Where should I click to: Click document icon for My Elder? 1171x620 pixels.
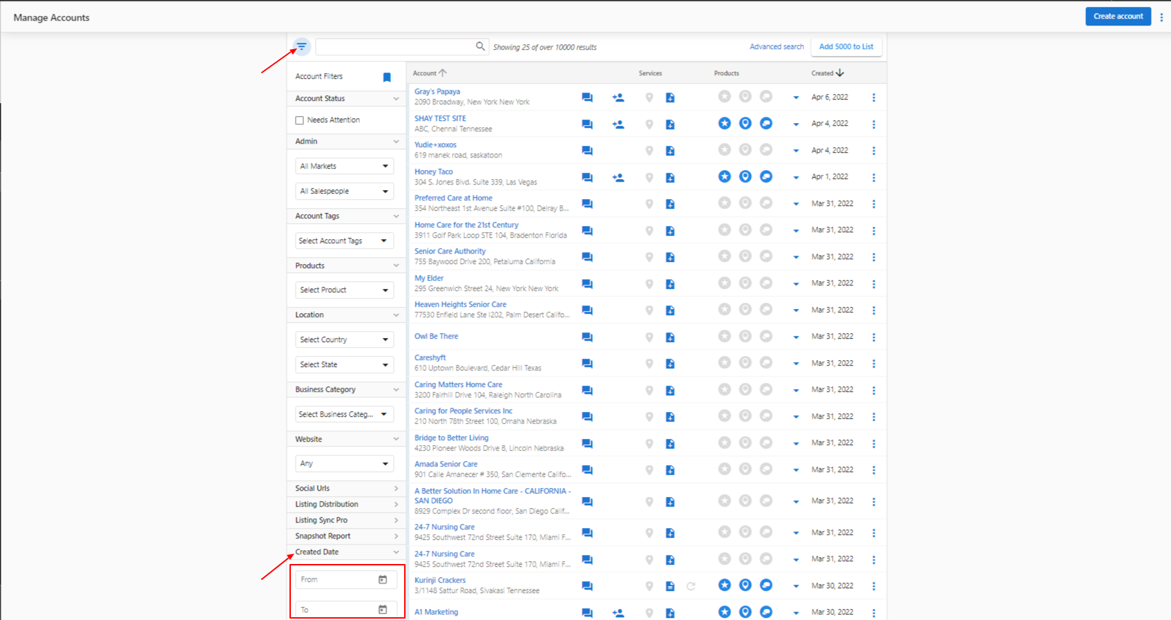pos(670,284)
